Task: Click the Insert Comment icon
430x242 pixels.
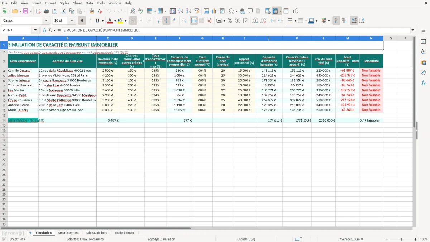Action: point(250,11)
